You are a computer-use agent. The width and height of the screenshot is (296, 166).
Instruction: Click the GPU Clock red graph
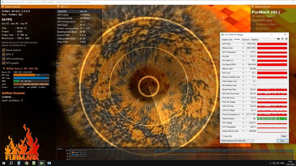tap(272, 44)
